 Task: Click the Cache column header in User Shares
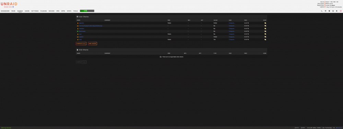[x=215, y=20]
